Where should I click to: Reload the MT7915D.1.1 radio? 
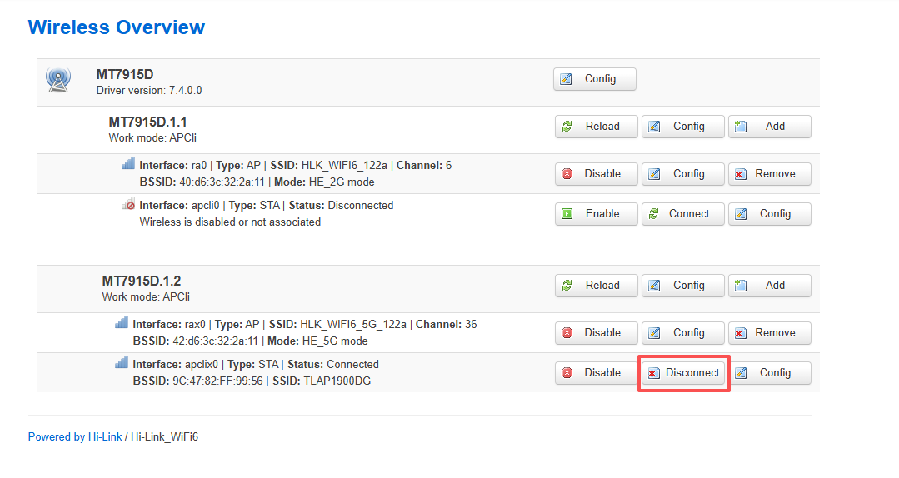click(596, 127)
